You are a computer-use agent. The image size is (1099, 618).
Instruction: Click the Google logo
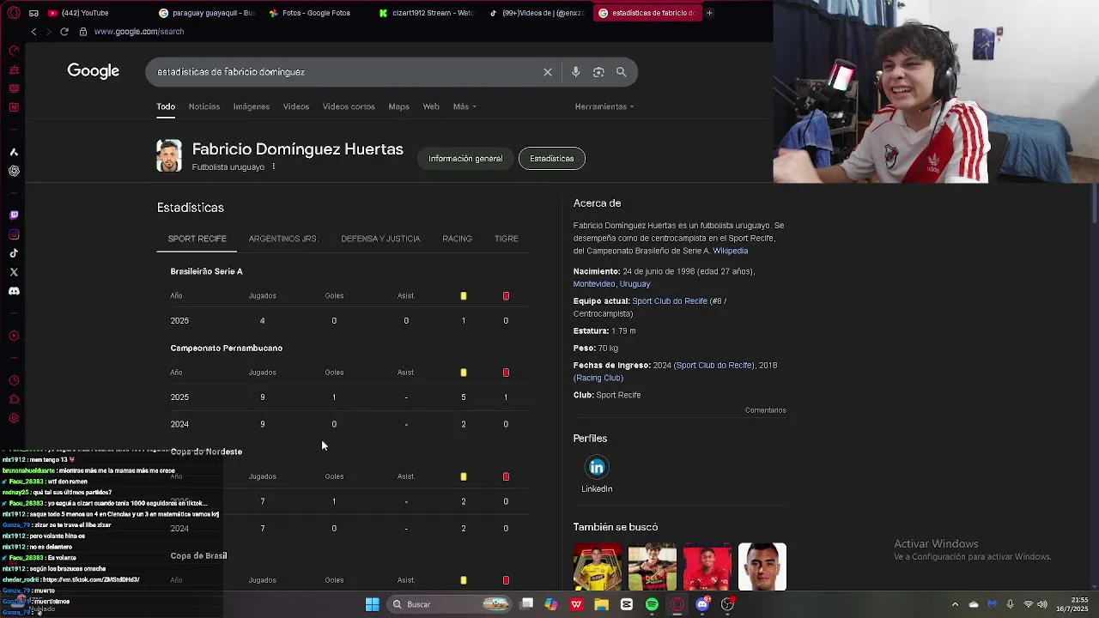pyautogui.click(x=94, y=71)
